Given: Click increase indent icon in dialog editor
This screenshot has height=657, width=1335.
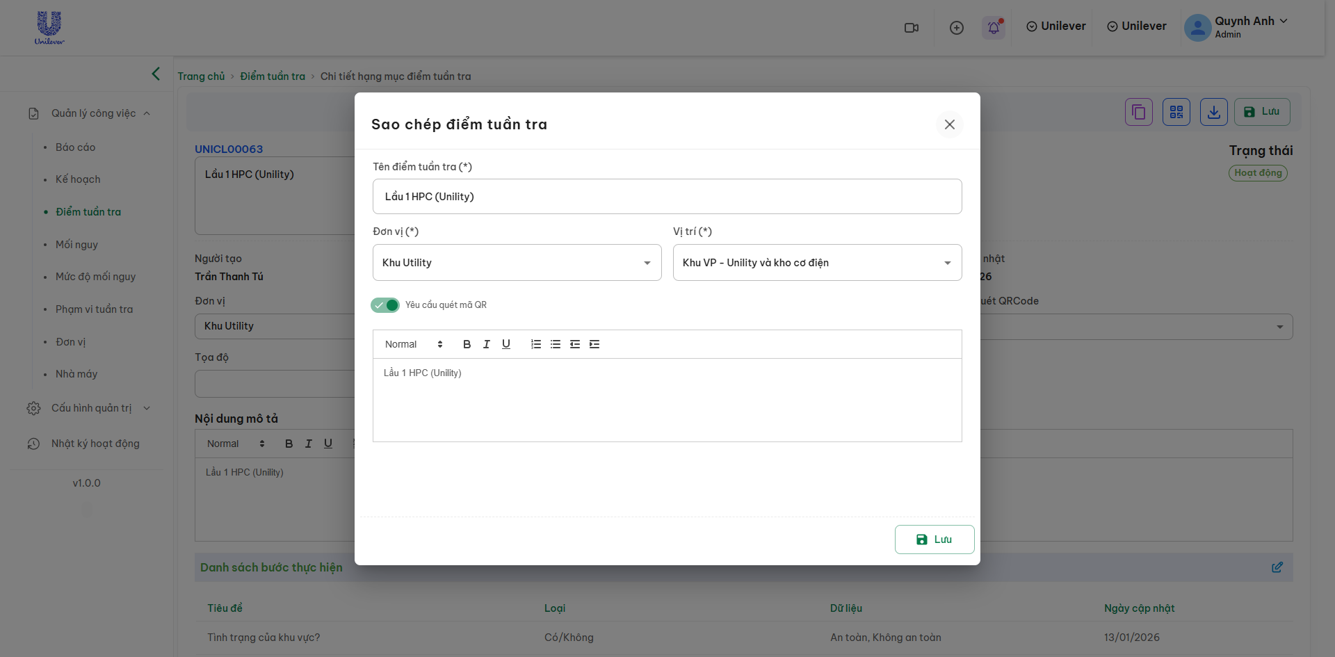Looking at the screenshot, I should pos(594,344).
